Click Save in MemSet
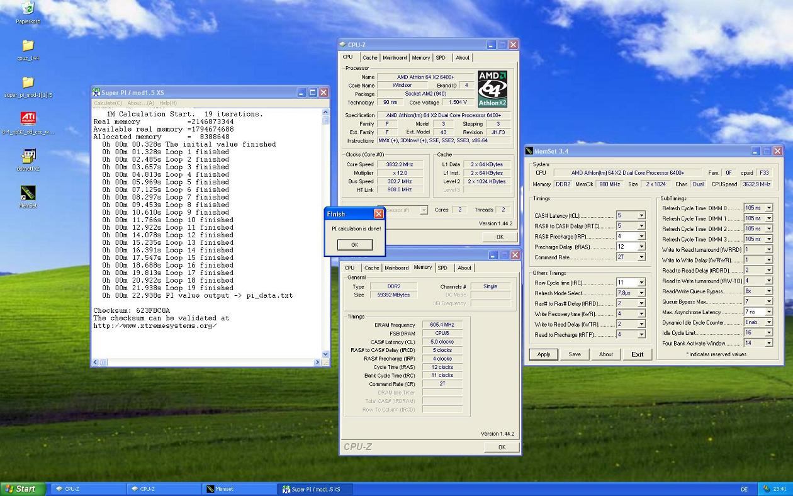The image size is (793, 496). coord(575,354)
